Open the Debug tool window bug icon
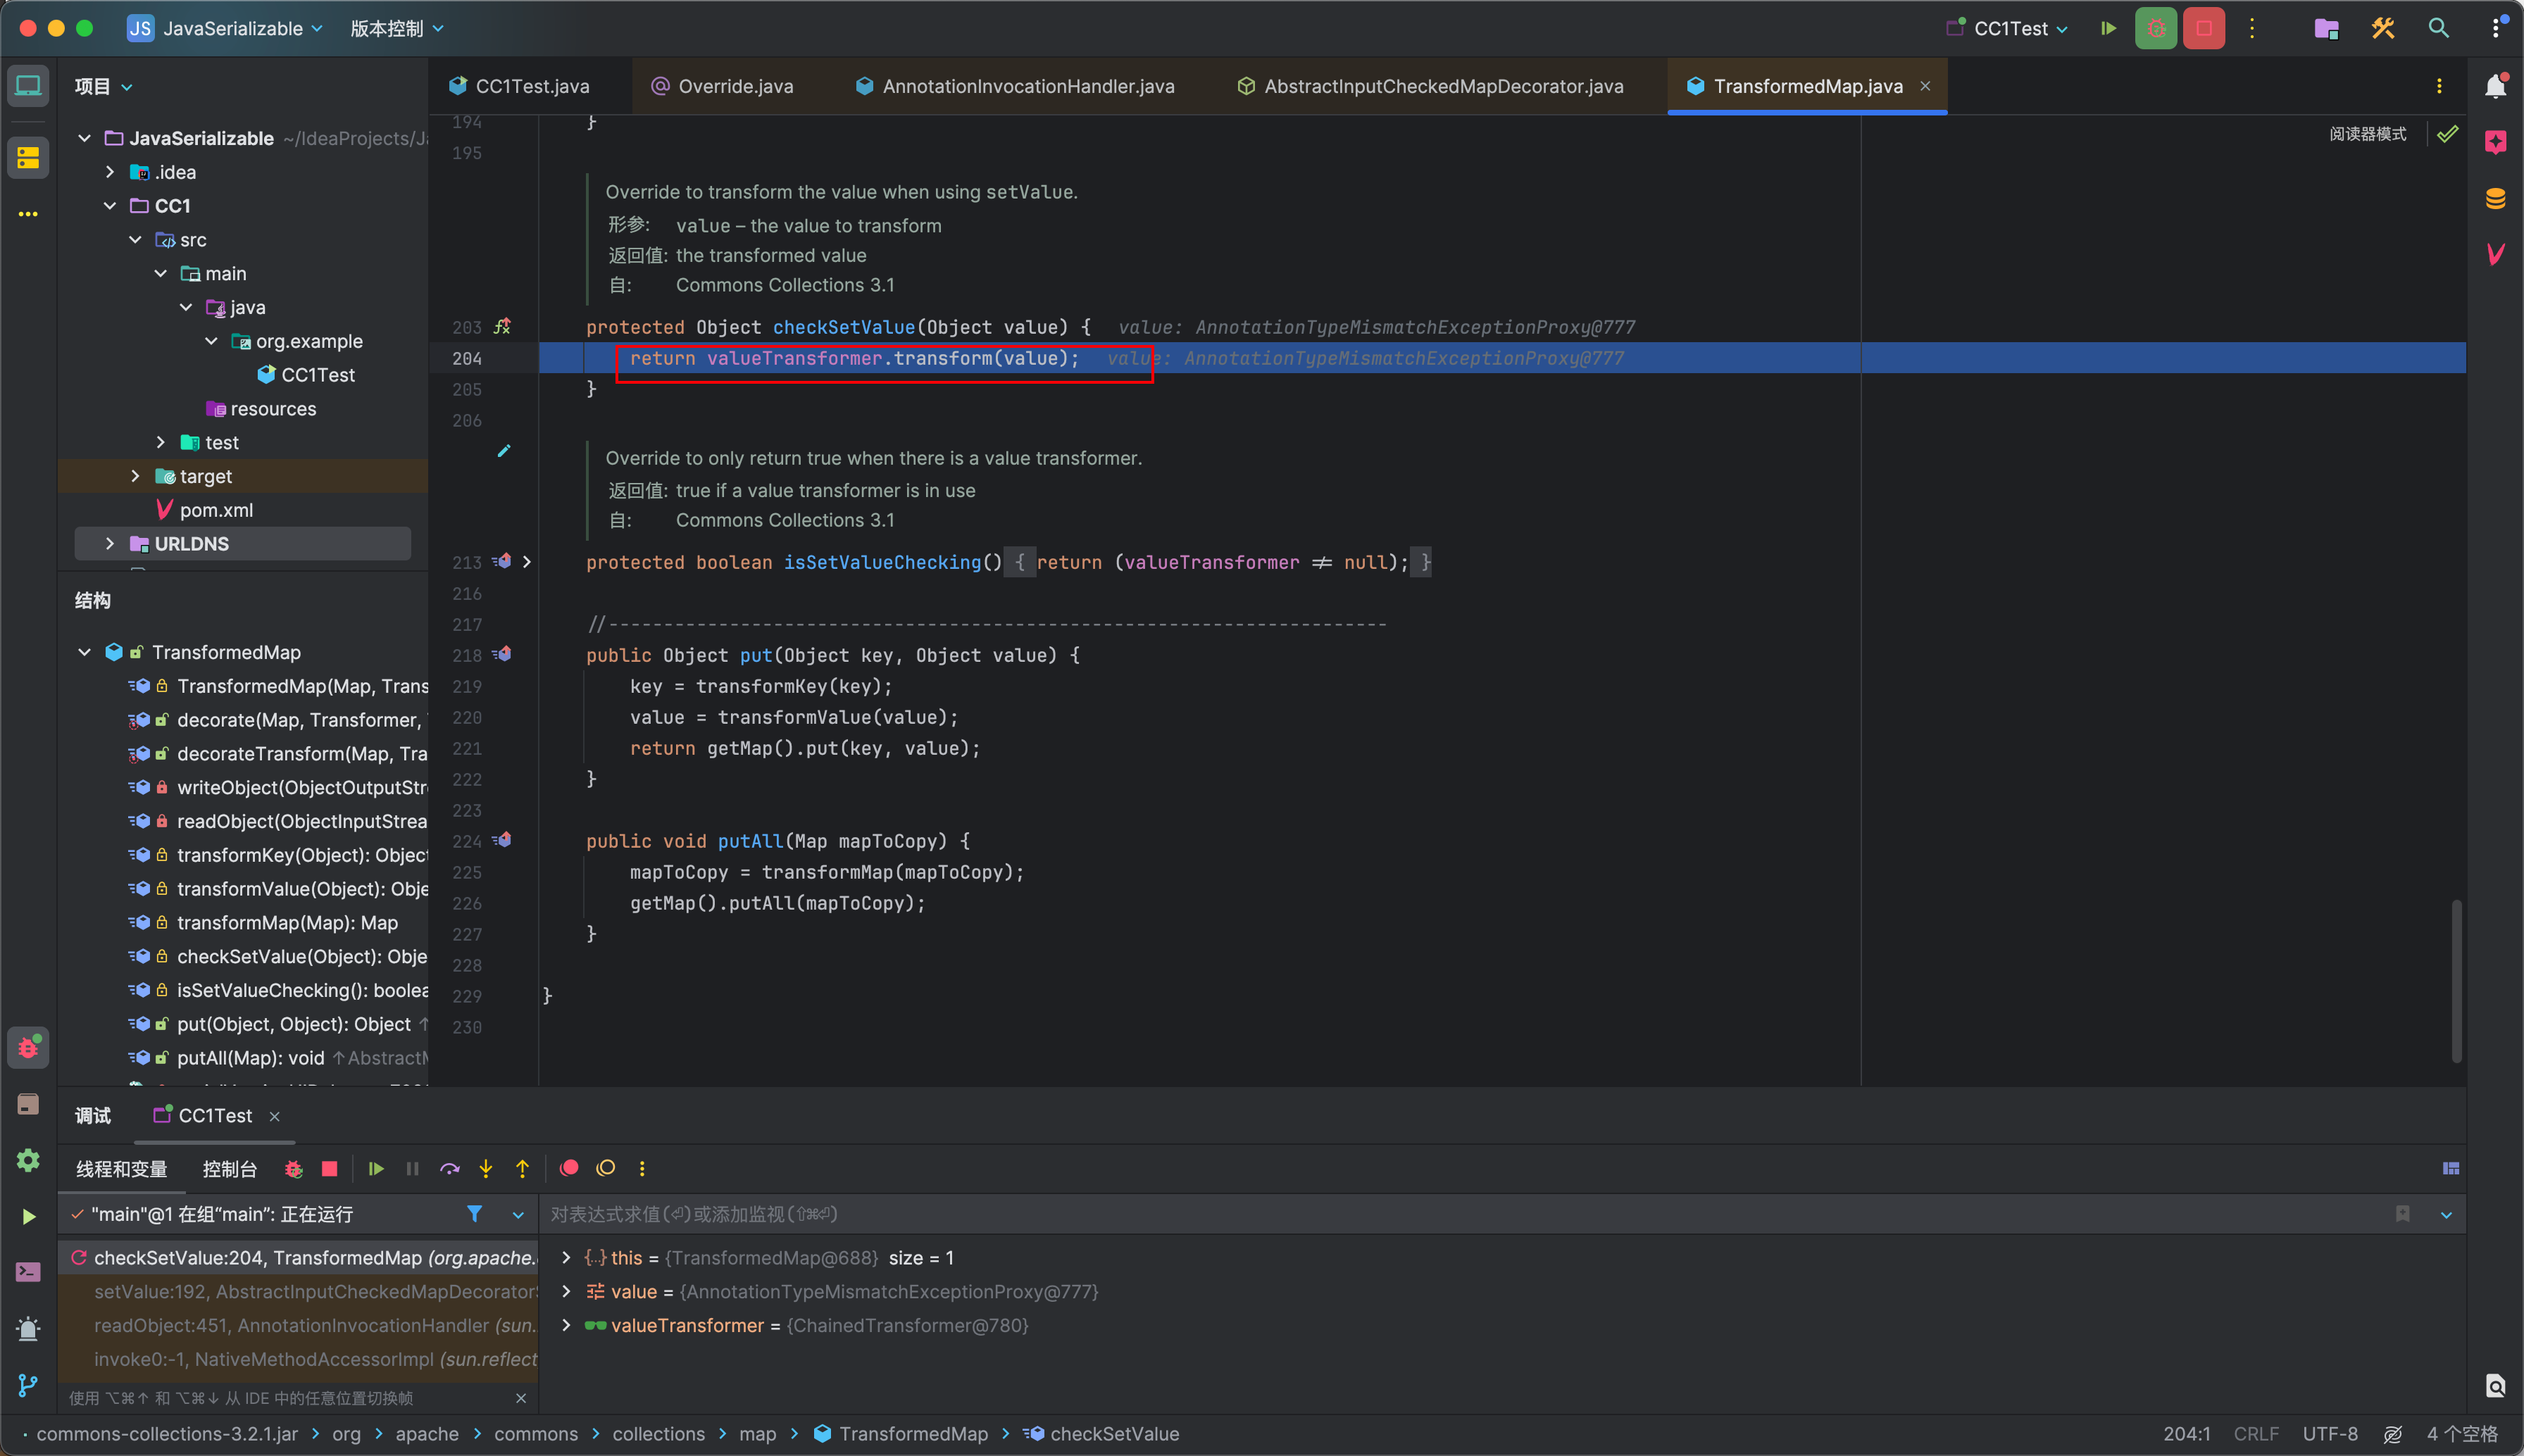 [28, 1048]
